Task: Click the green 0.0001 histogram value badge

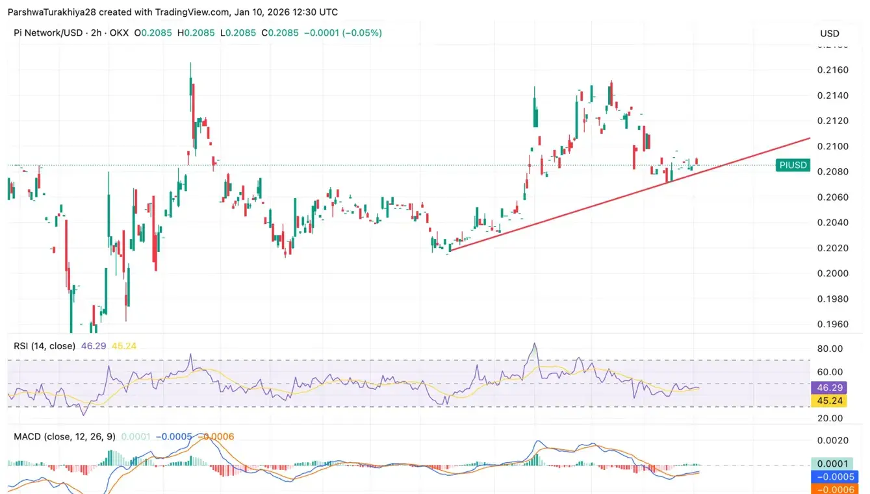Action: click(830, 463)
